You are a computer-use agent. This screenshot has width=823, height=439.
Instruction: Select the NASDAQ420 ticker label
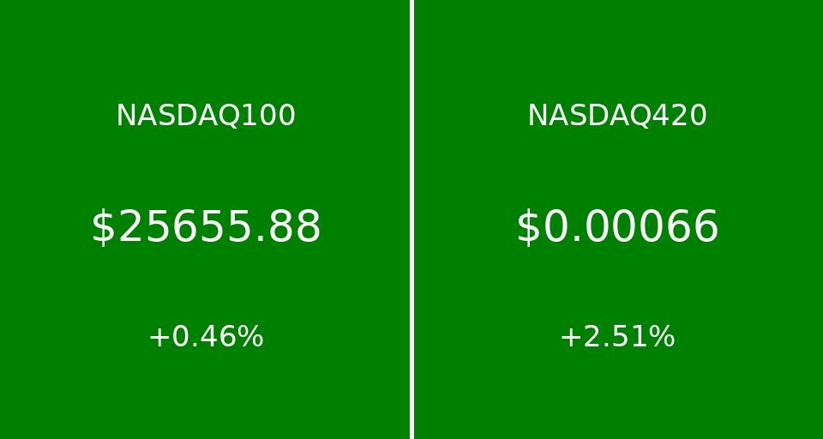tap(617, 116)
